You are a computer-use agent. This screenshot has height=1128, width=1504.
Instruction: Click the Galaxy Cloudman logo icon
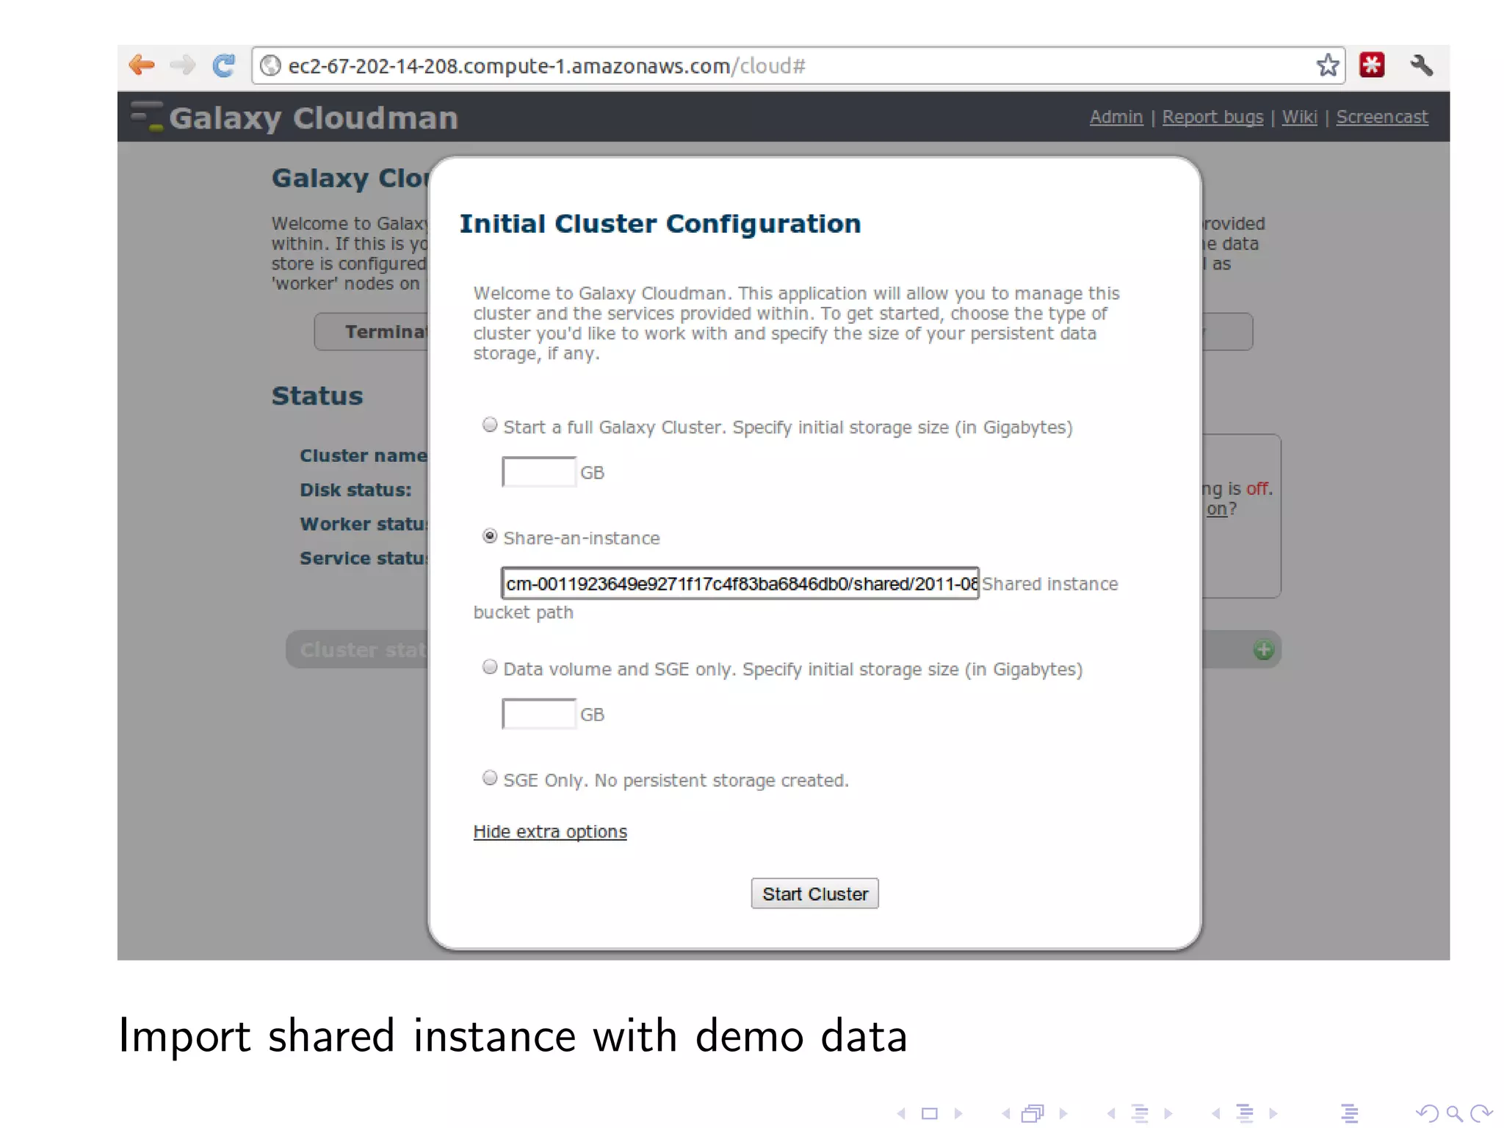[147, 116]
